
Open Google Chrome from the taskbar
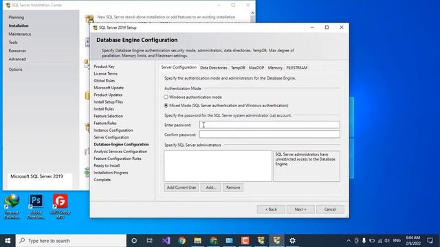pyautogui.click(x=181, y=241)
